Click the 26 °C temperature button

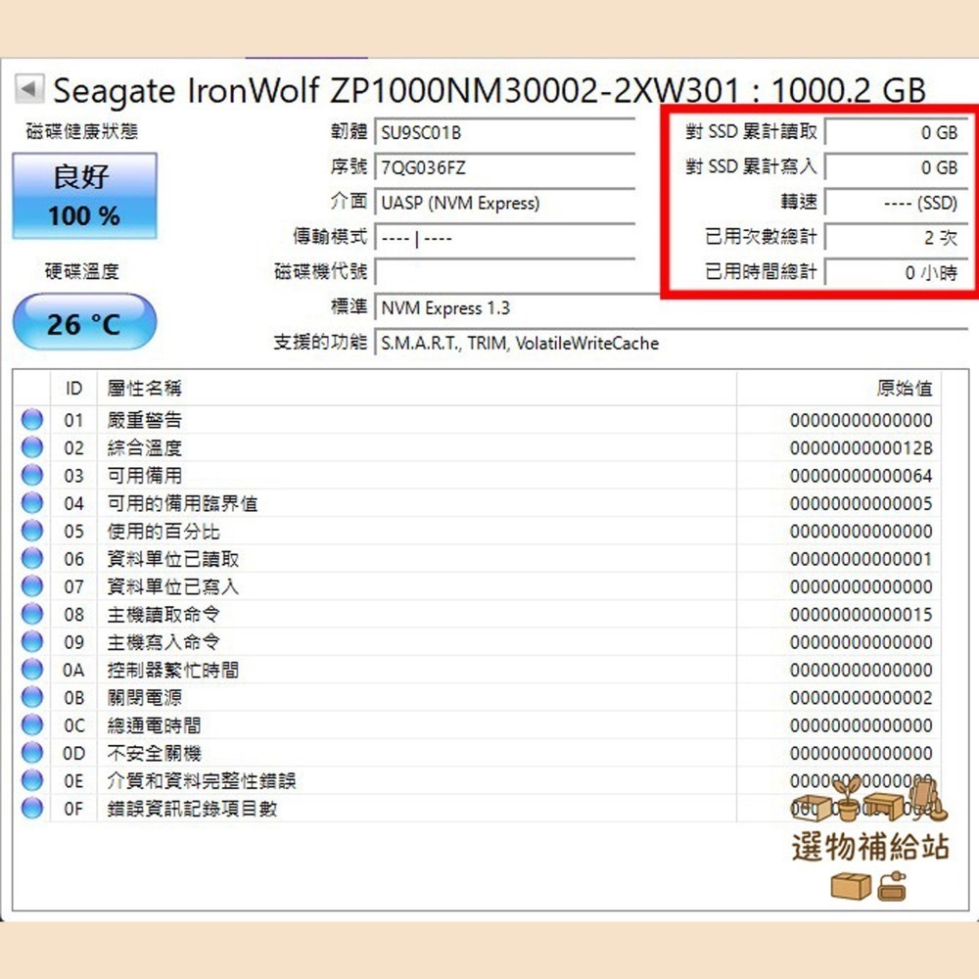[x=85, y=323]
